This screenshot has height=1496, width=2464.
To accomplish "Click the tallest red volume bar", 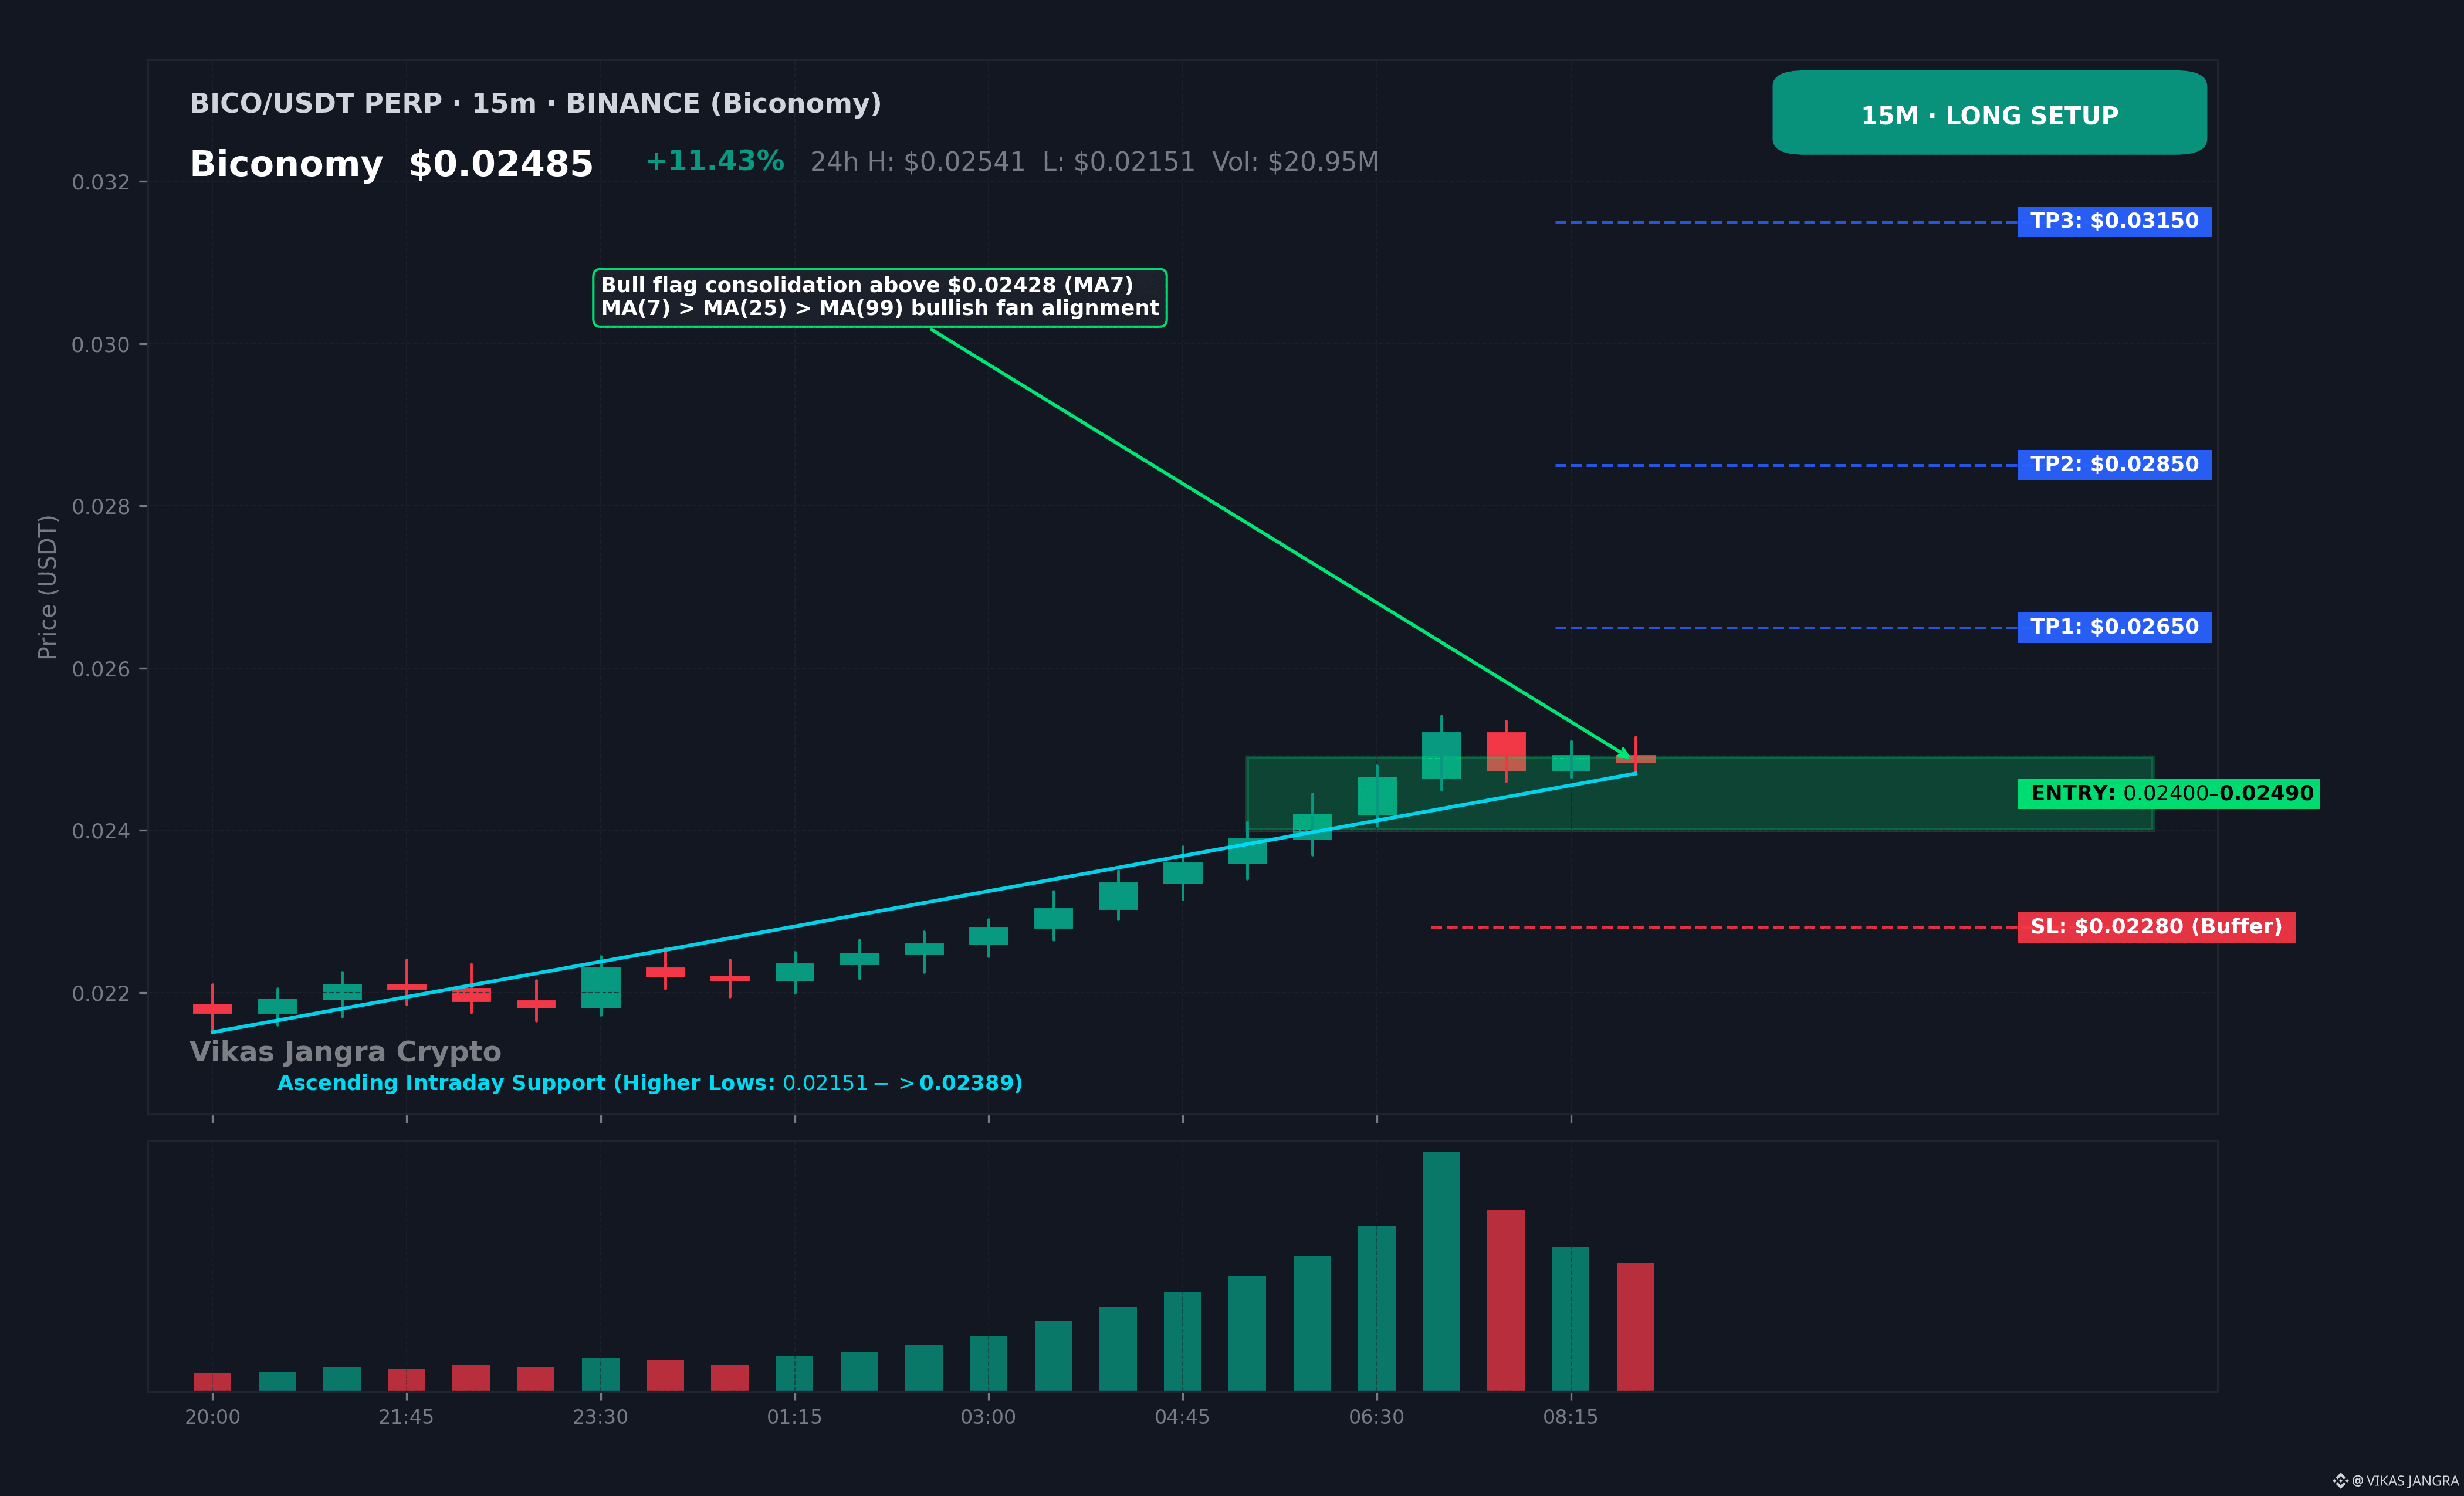I will 1506,1300.
